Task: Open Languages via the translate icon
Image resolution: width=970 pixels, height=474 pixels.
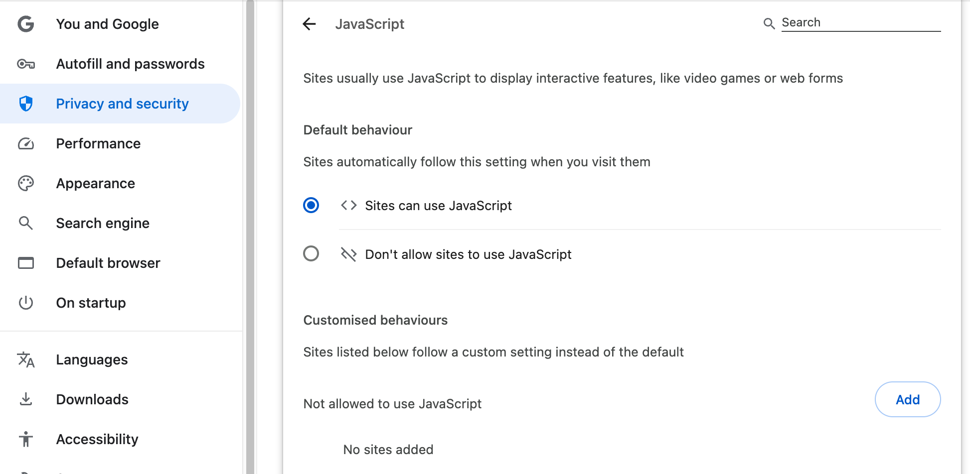Action: click(x=25, y=359)
